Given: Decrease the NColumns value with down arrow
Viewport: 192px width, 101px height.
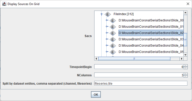Looking at the screenshot, I should [186, 76].
